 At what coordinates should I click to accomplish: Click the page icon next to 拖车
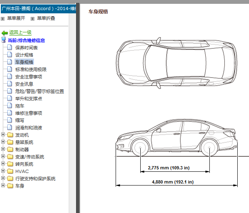pyautogui.click(x=10, y=106)
